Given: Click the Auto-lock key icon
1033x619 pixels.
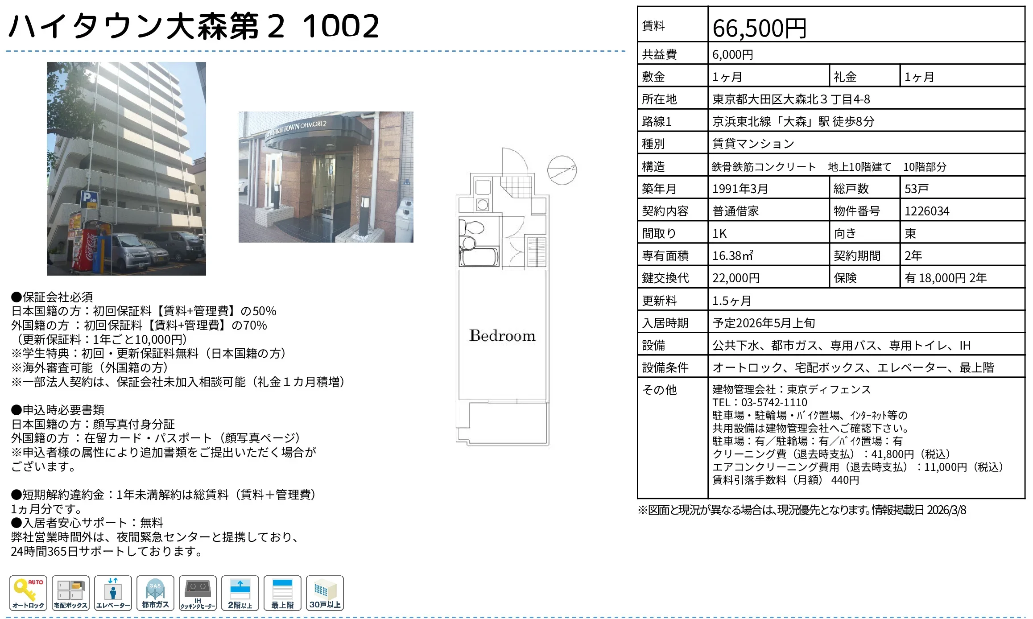Looking at the screenshot, I should [28, 593].
